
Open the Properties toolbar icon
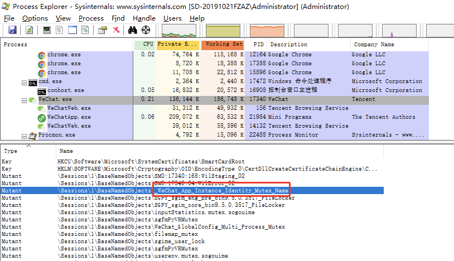point(103,30)
